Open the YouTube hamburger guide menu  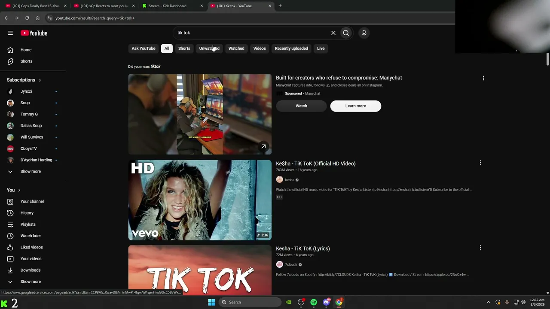coord(10,33)
